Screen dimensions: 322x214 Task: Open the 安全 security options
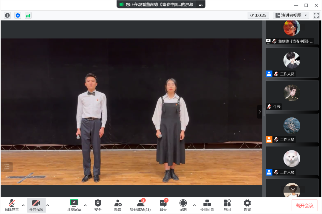click(x=98, y=205)
